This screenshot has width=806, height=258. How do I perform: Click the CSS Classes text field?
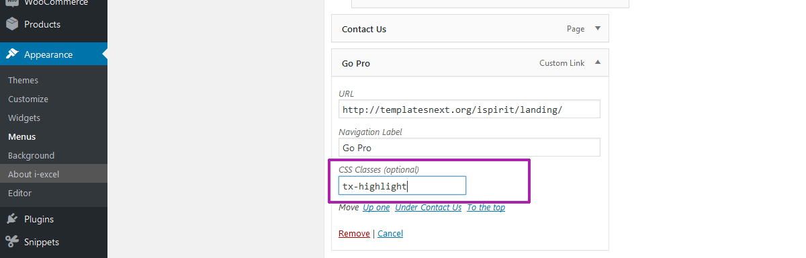pyautogui.click(x=402, y=185)
